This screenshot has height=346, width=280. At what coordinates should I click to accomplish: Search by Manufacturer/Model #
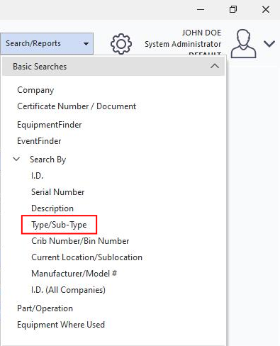pyautogui.click(x=74, y=274)
